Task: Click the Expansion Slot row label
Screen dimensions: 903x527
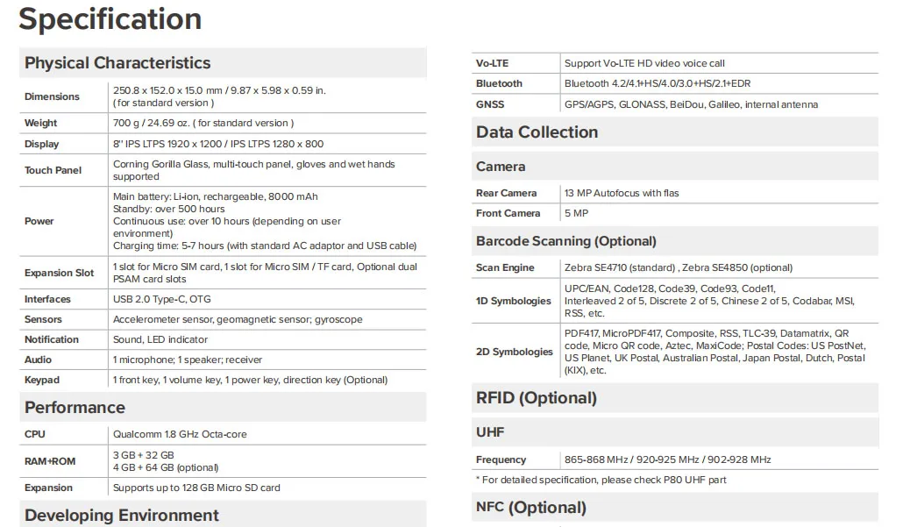Action: tap(59, 273)
